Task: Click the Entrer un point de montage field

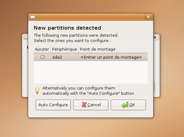Action: [x=111, y=57]
